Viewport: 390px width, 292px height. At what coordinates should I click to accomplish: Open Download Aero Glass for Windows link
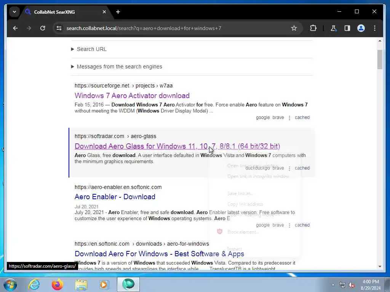pos(177,146)
